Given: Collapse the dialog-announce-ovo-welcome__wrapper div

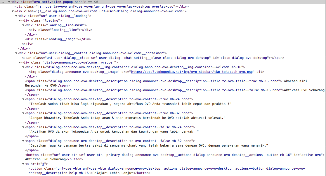Looking at the screenshot, I should click(x=20, y=63).
